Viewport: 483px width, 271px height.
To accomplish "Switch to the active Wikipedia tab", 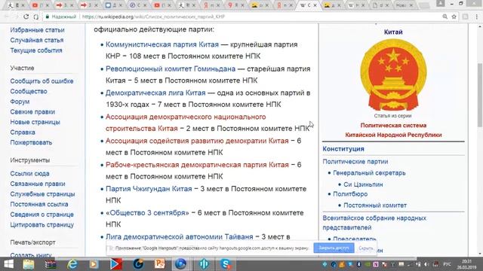I will click(308, 5).
